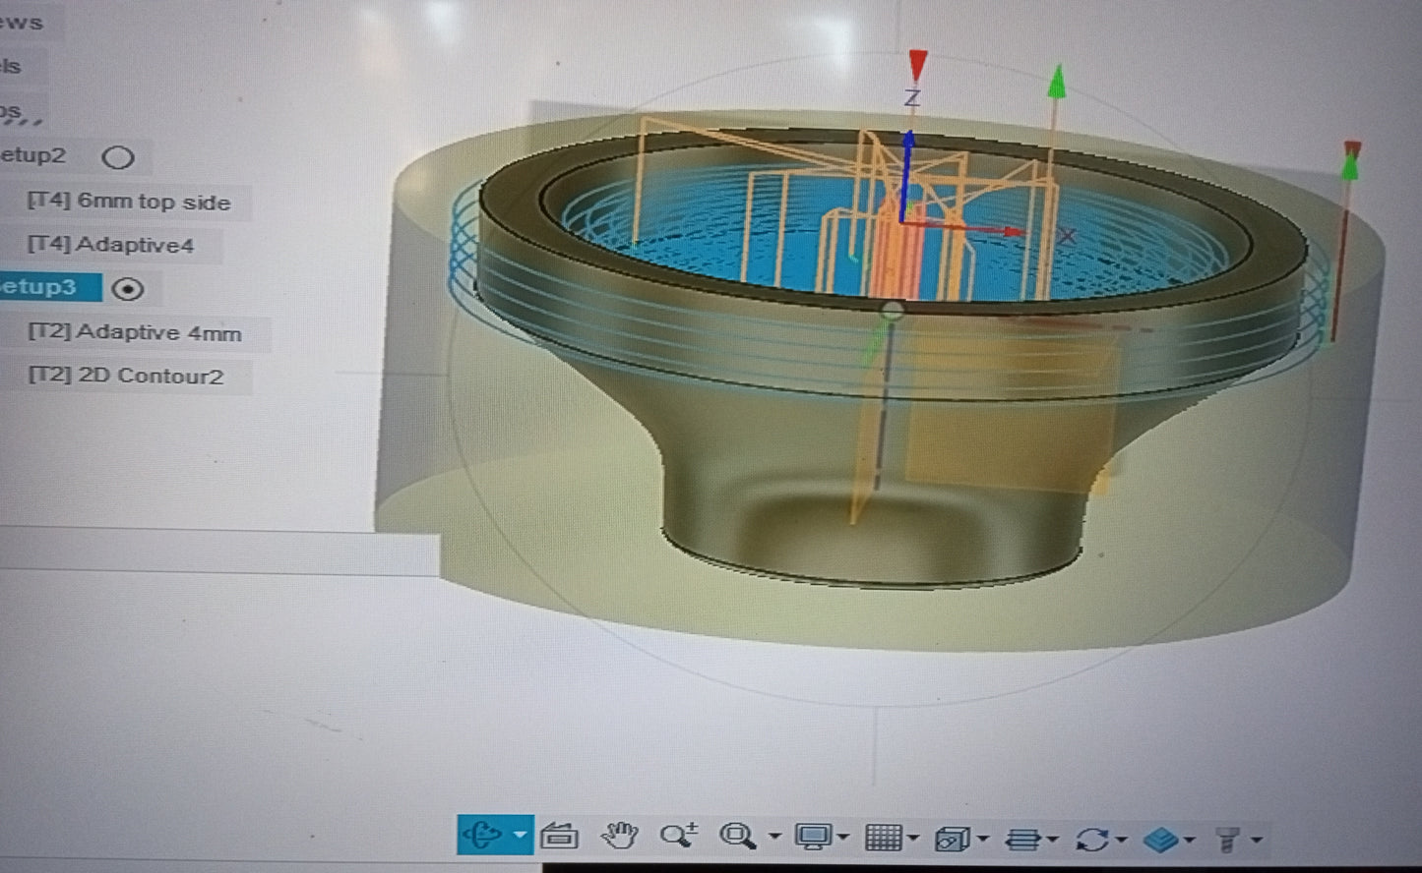Select the Orbit navigation tool
This screenshot has width=1422, height=873.
click(x=482, y=836)
